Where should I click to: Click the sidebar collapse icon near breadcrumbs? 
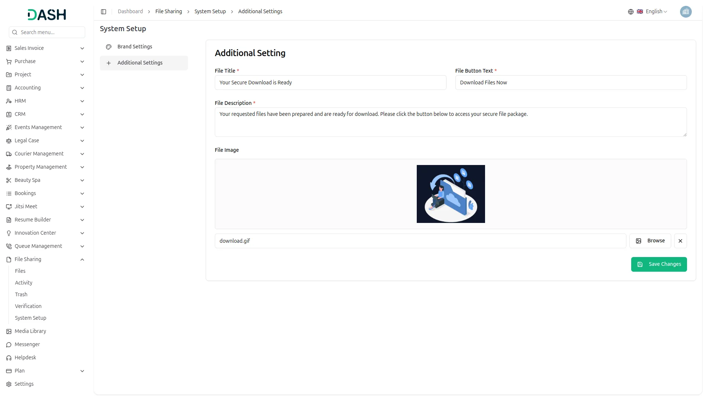(x=104, y=11)
